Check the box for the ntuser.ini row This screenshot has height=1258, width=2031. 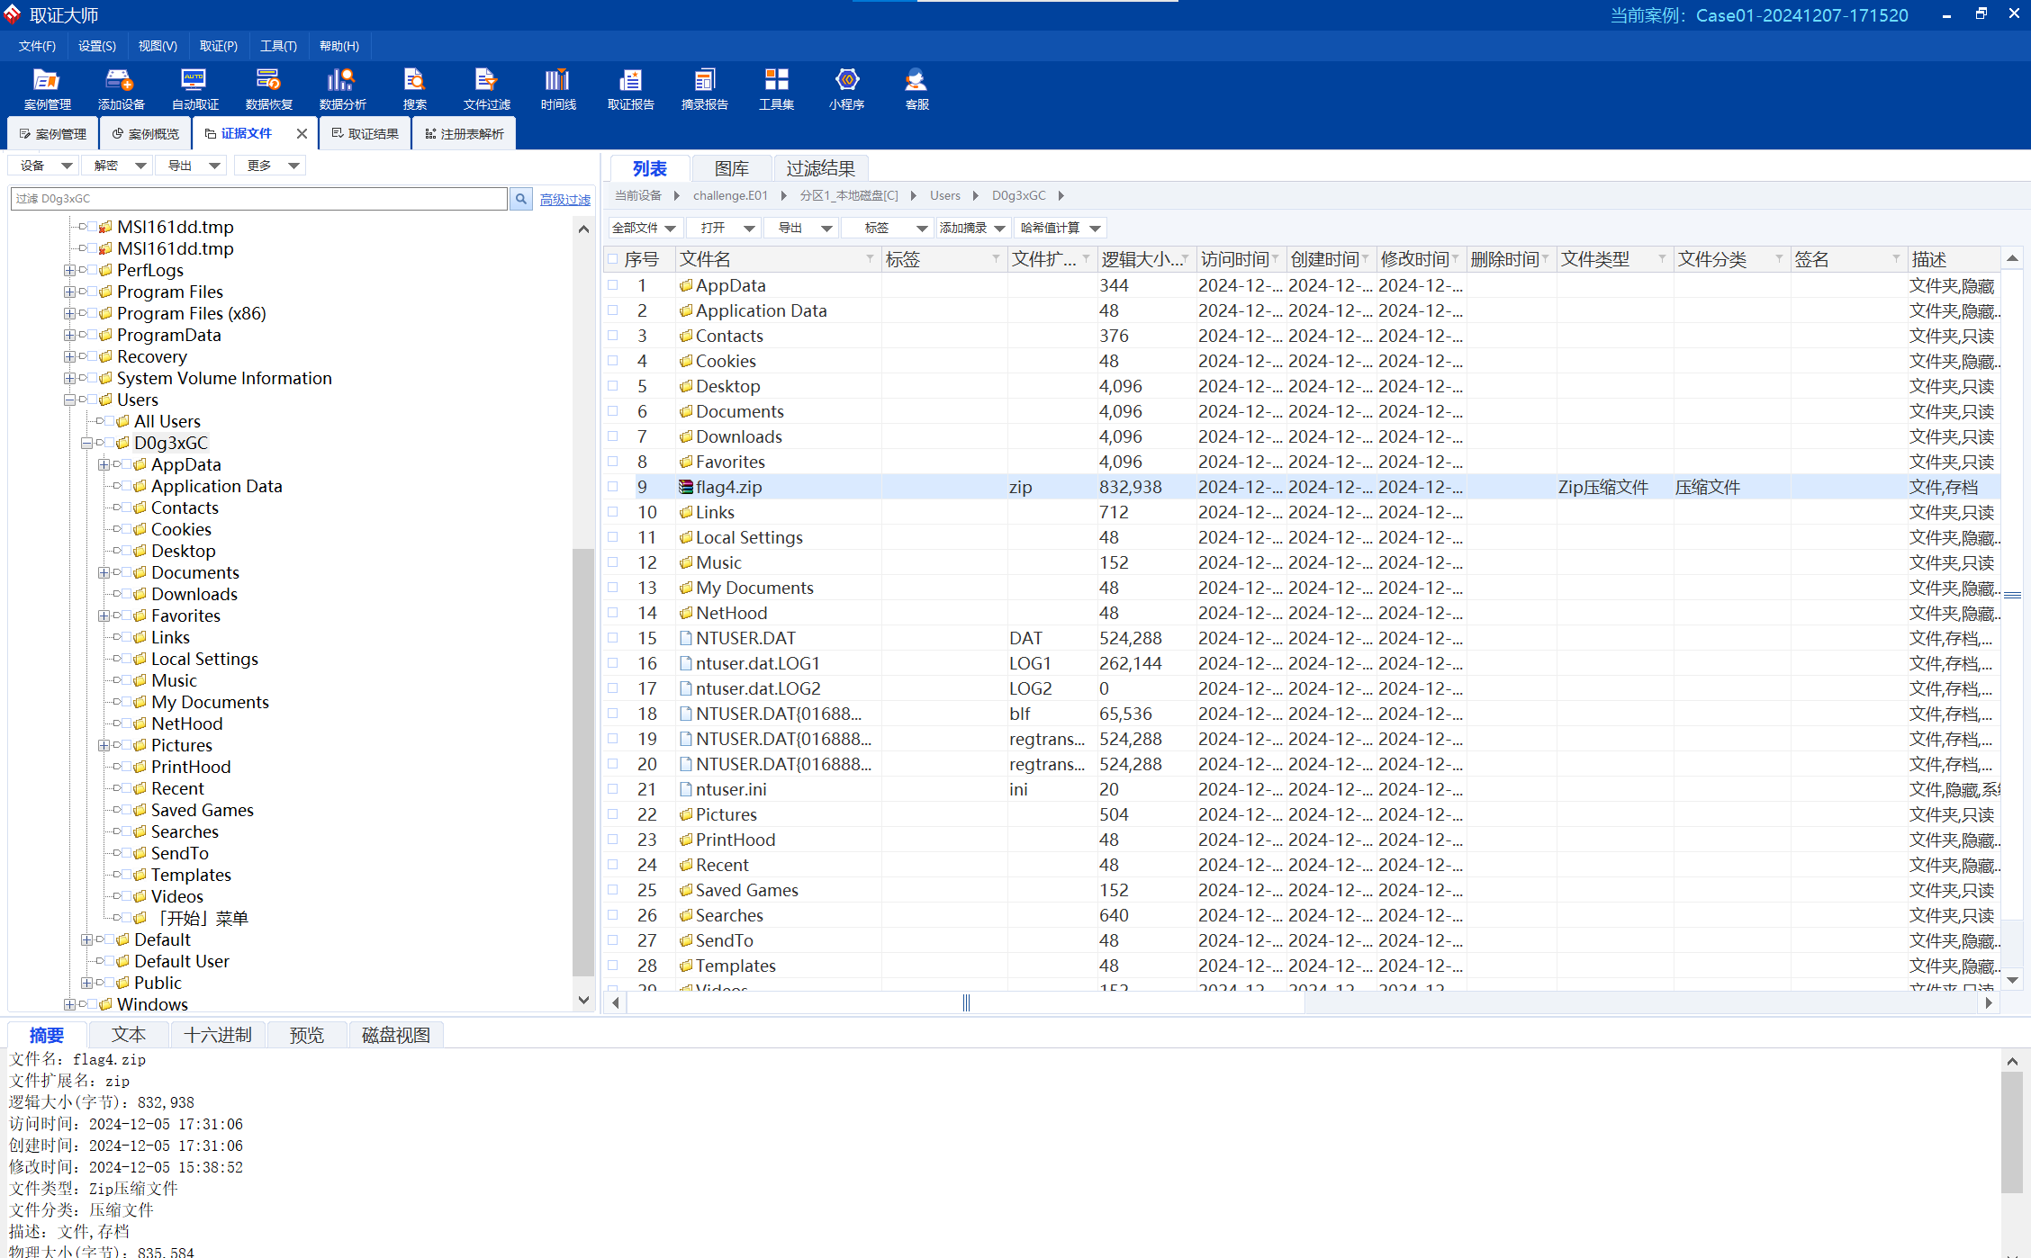(x=613, y=788)
